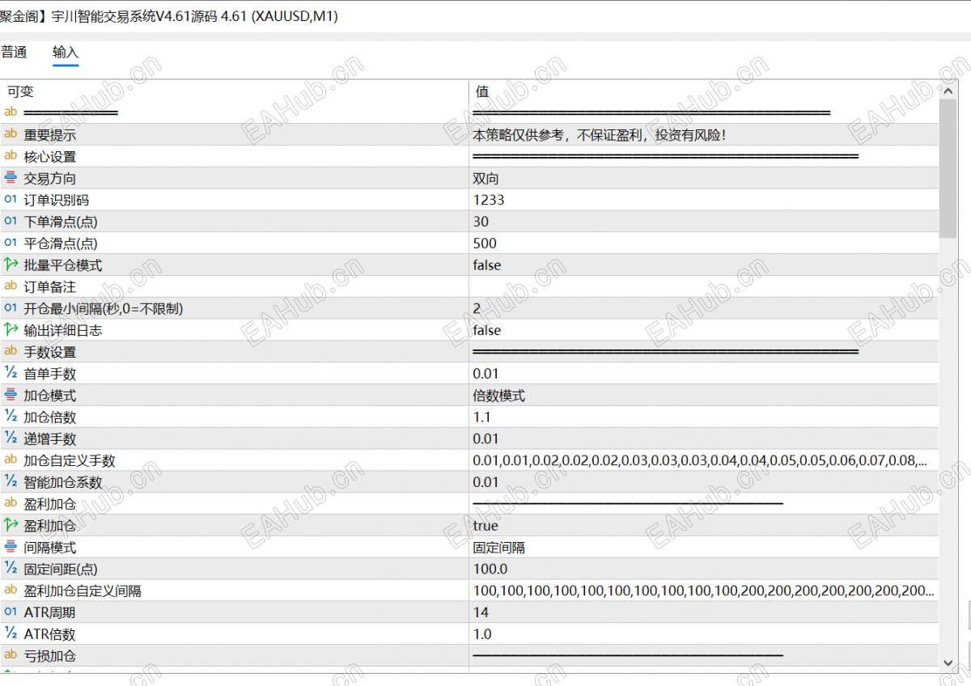Click the fraction icon beside ATR倍数
The width and height of the screenshot is (971, 686).
click(x=11, y=634)
